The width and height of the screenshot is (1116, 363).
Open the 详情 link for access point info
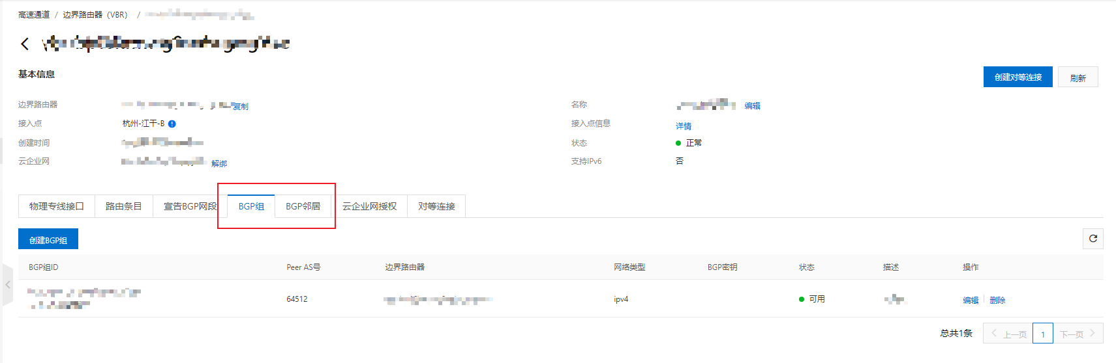tap(684, 126)
